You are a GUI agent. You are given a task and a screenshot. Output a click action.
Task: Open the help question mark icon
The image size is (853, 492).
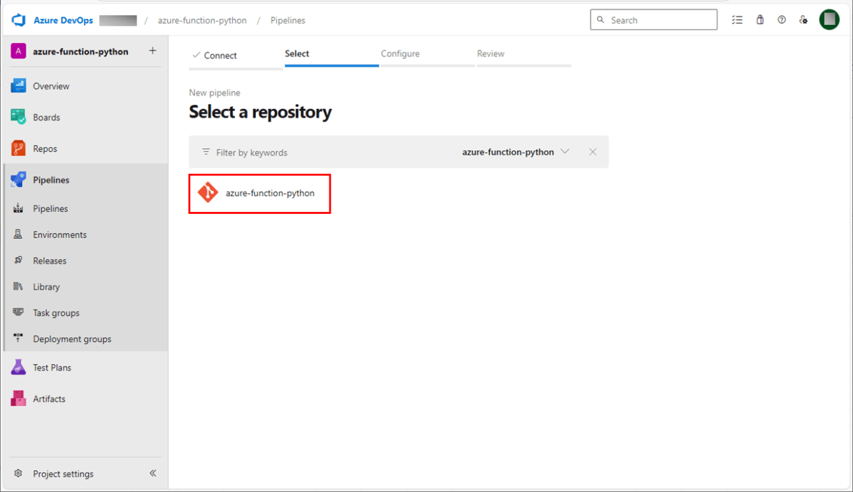tap(781, 20)
